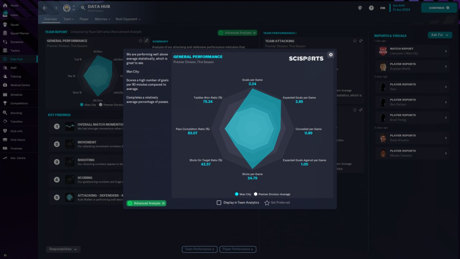The height and width of the screenshot is (259, 460).
Task: Open the Scoring key finding
Action: coord(87,180)
